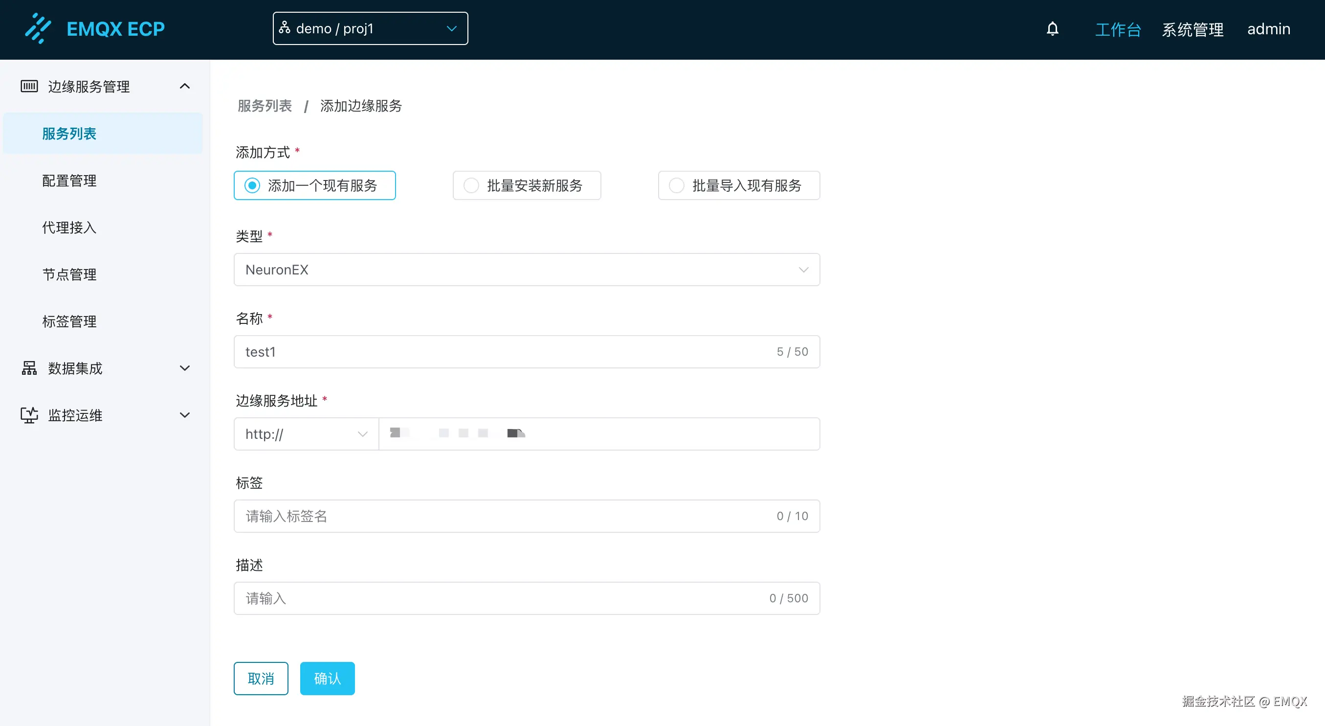Open the notification bell
1325x726 pixels.
tap(1052, 29)
